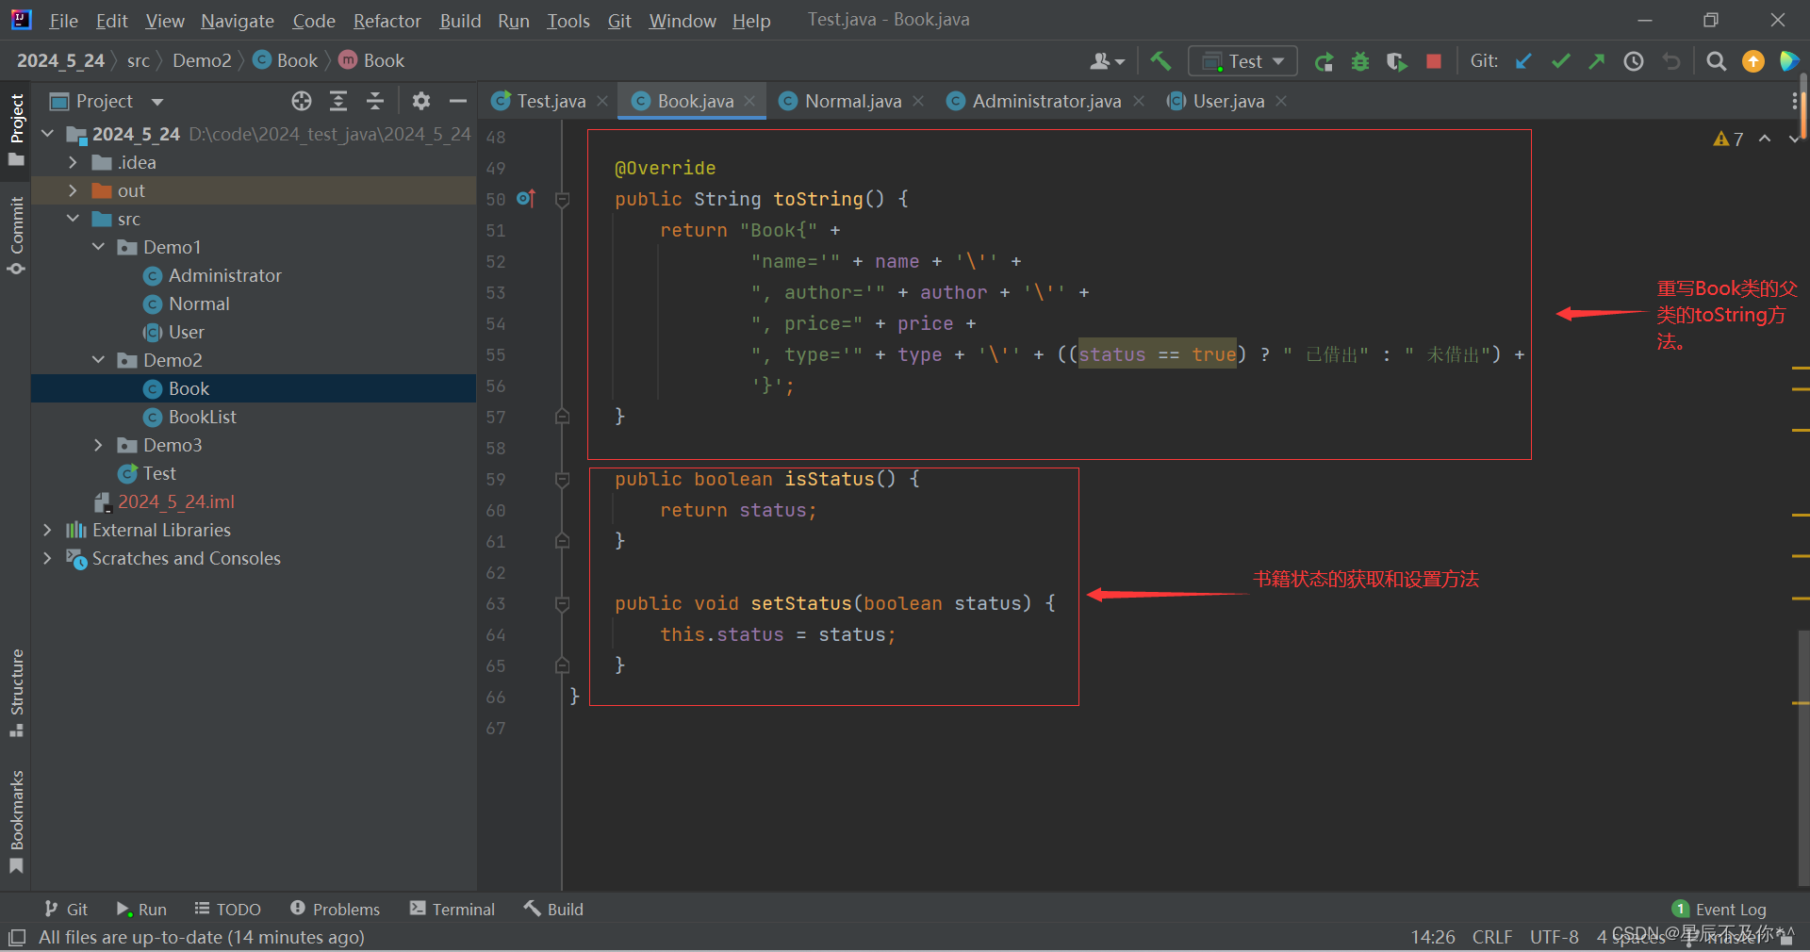Switch to the Normal.java editor tab
Image resolution: width=1810 pixels, height=952 pixels.
coord(851,101)
